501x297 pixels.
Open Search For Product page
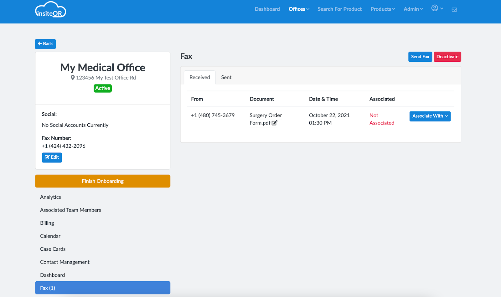coord(339,9)
